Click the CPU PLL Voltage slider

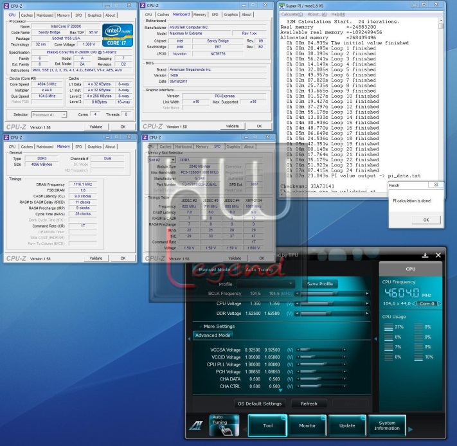[321, 364]
